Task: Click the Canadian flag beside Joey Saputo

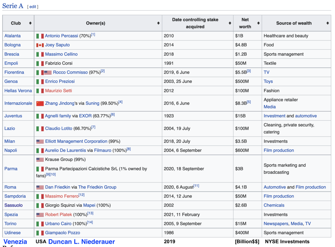Action: click(x=40, y=45)
